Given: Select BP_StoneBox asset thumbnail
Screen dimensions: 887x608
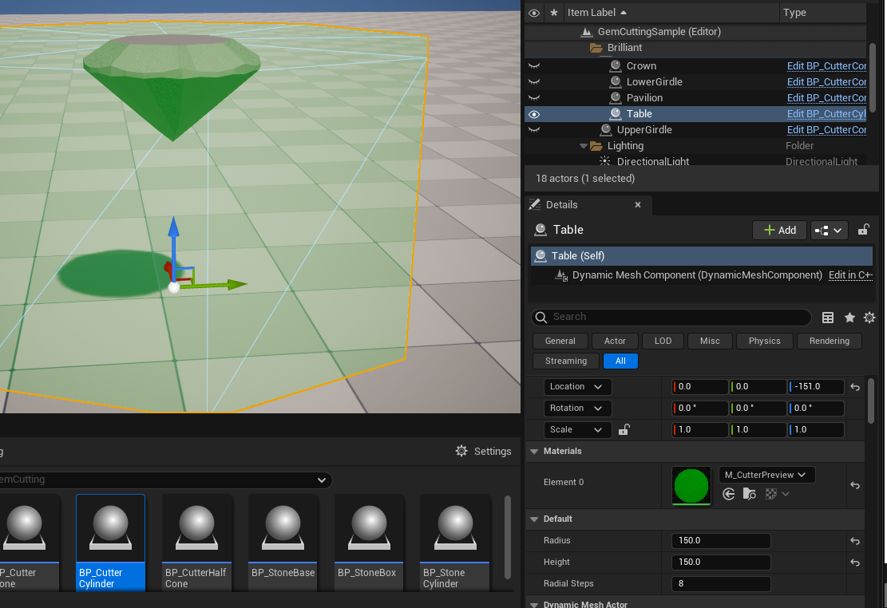Looking at the screenshot, I should point(369,543).
